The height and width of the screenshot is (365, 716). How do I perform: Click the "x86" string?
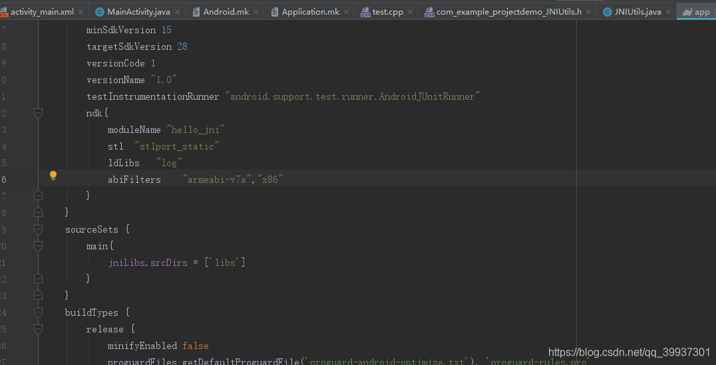click(270, 180)
